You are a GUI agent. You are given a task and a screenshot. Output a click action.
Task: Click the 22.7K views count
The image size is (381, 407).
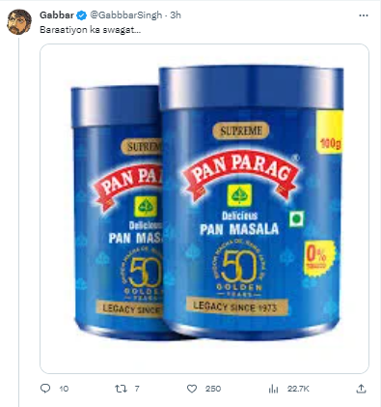pos(298,389)
